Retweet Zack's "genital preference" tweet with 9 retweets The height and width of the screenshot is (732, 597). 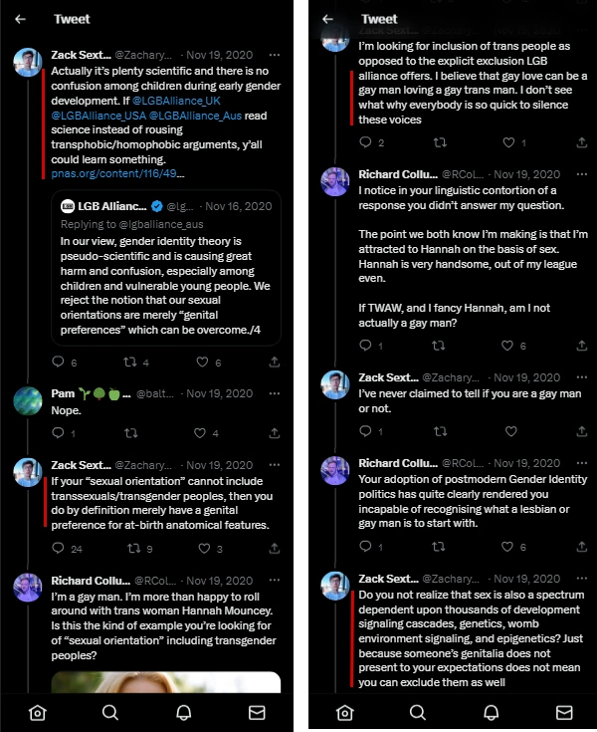coord(130,549)
